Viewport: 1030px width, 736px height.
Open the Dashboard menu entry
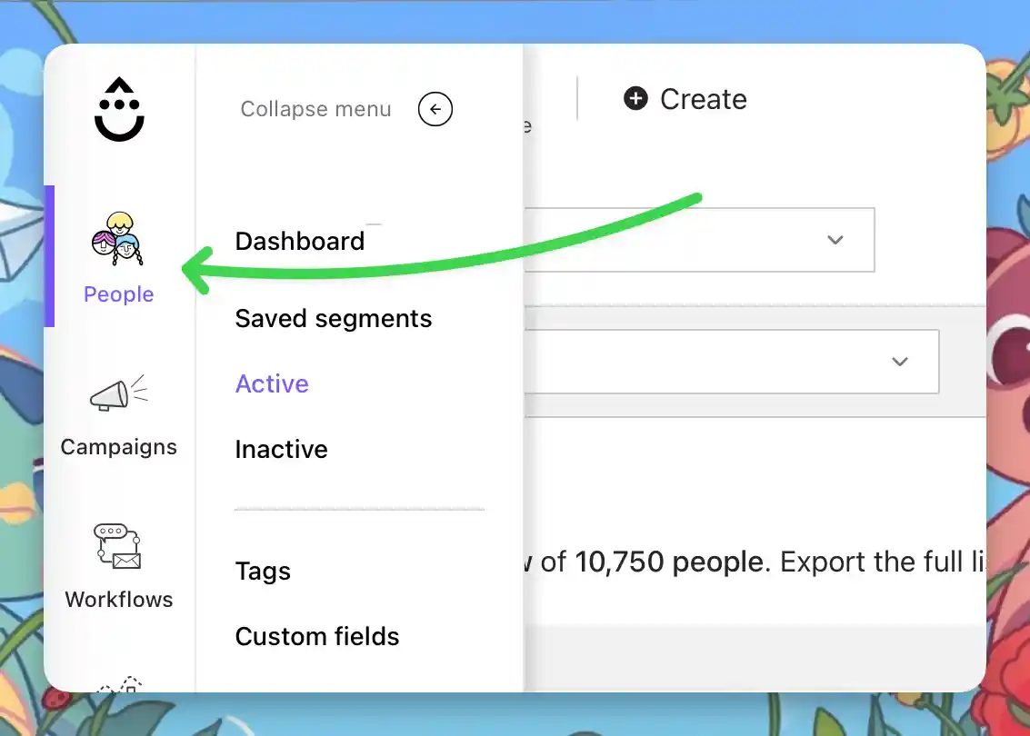[x=300, y=241]
